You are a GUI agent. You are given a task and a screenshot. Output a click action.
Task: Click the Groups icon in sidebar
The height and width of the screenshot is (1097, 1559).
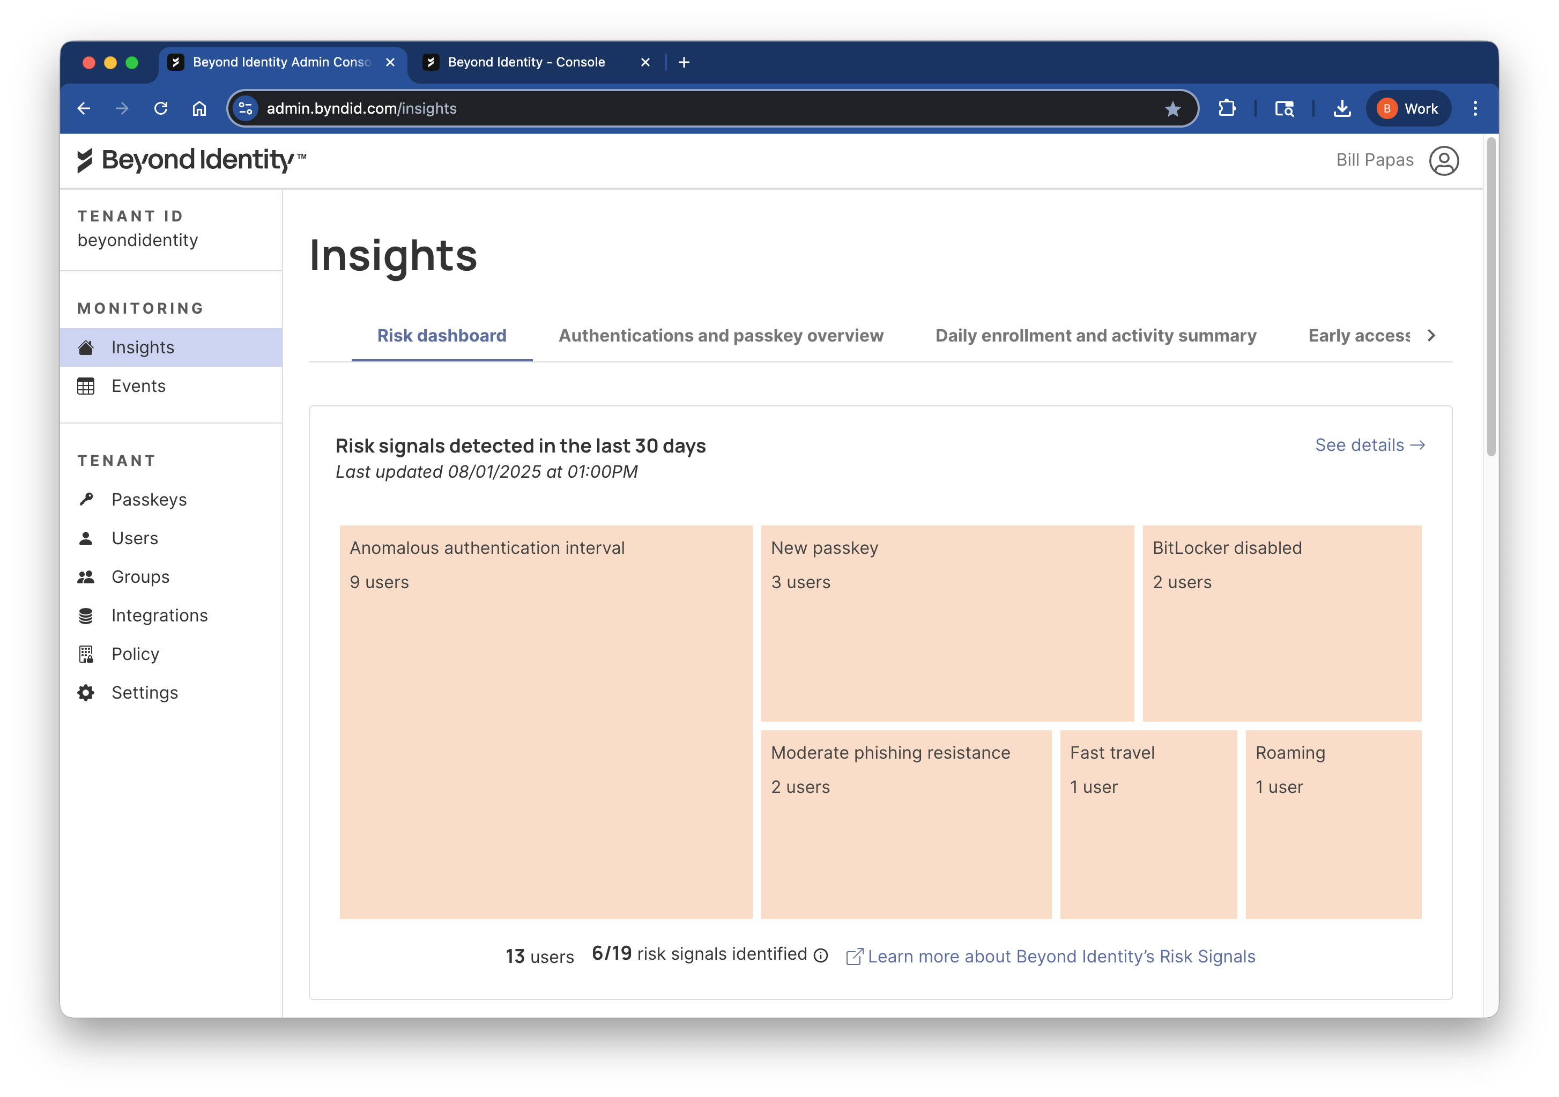point(86,577)
